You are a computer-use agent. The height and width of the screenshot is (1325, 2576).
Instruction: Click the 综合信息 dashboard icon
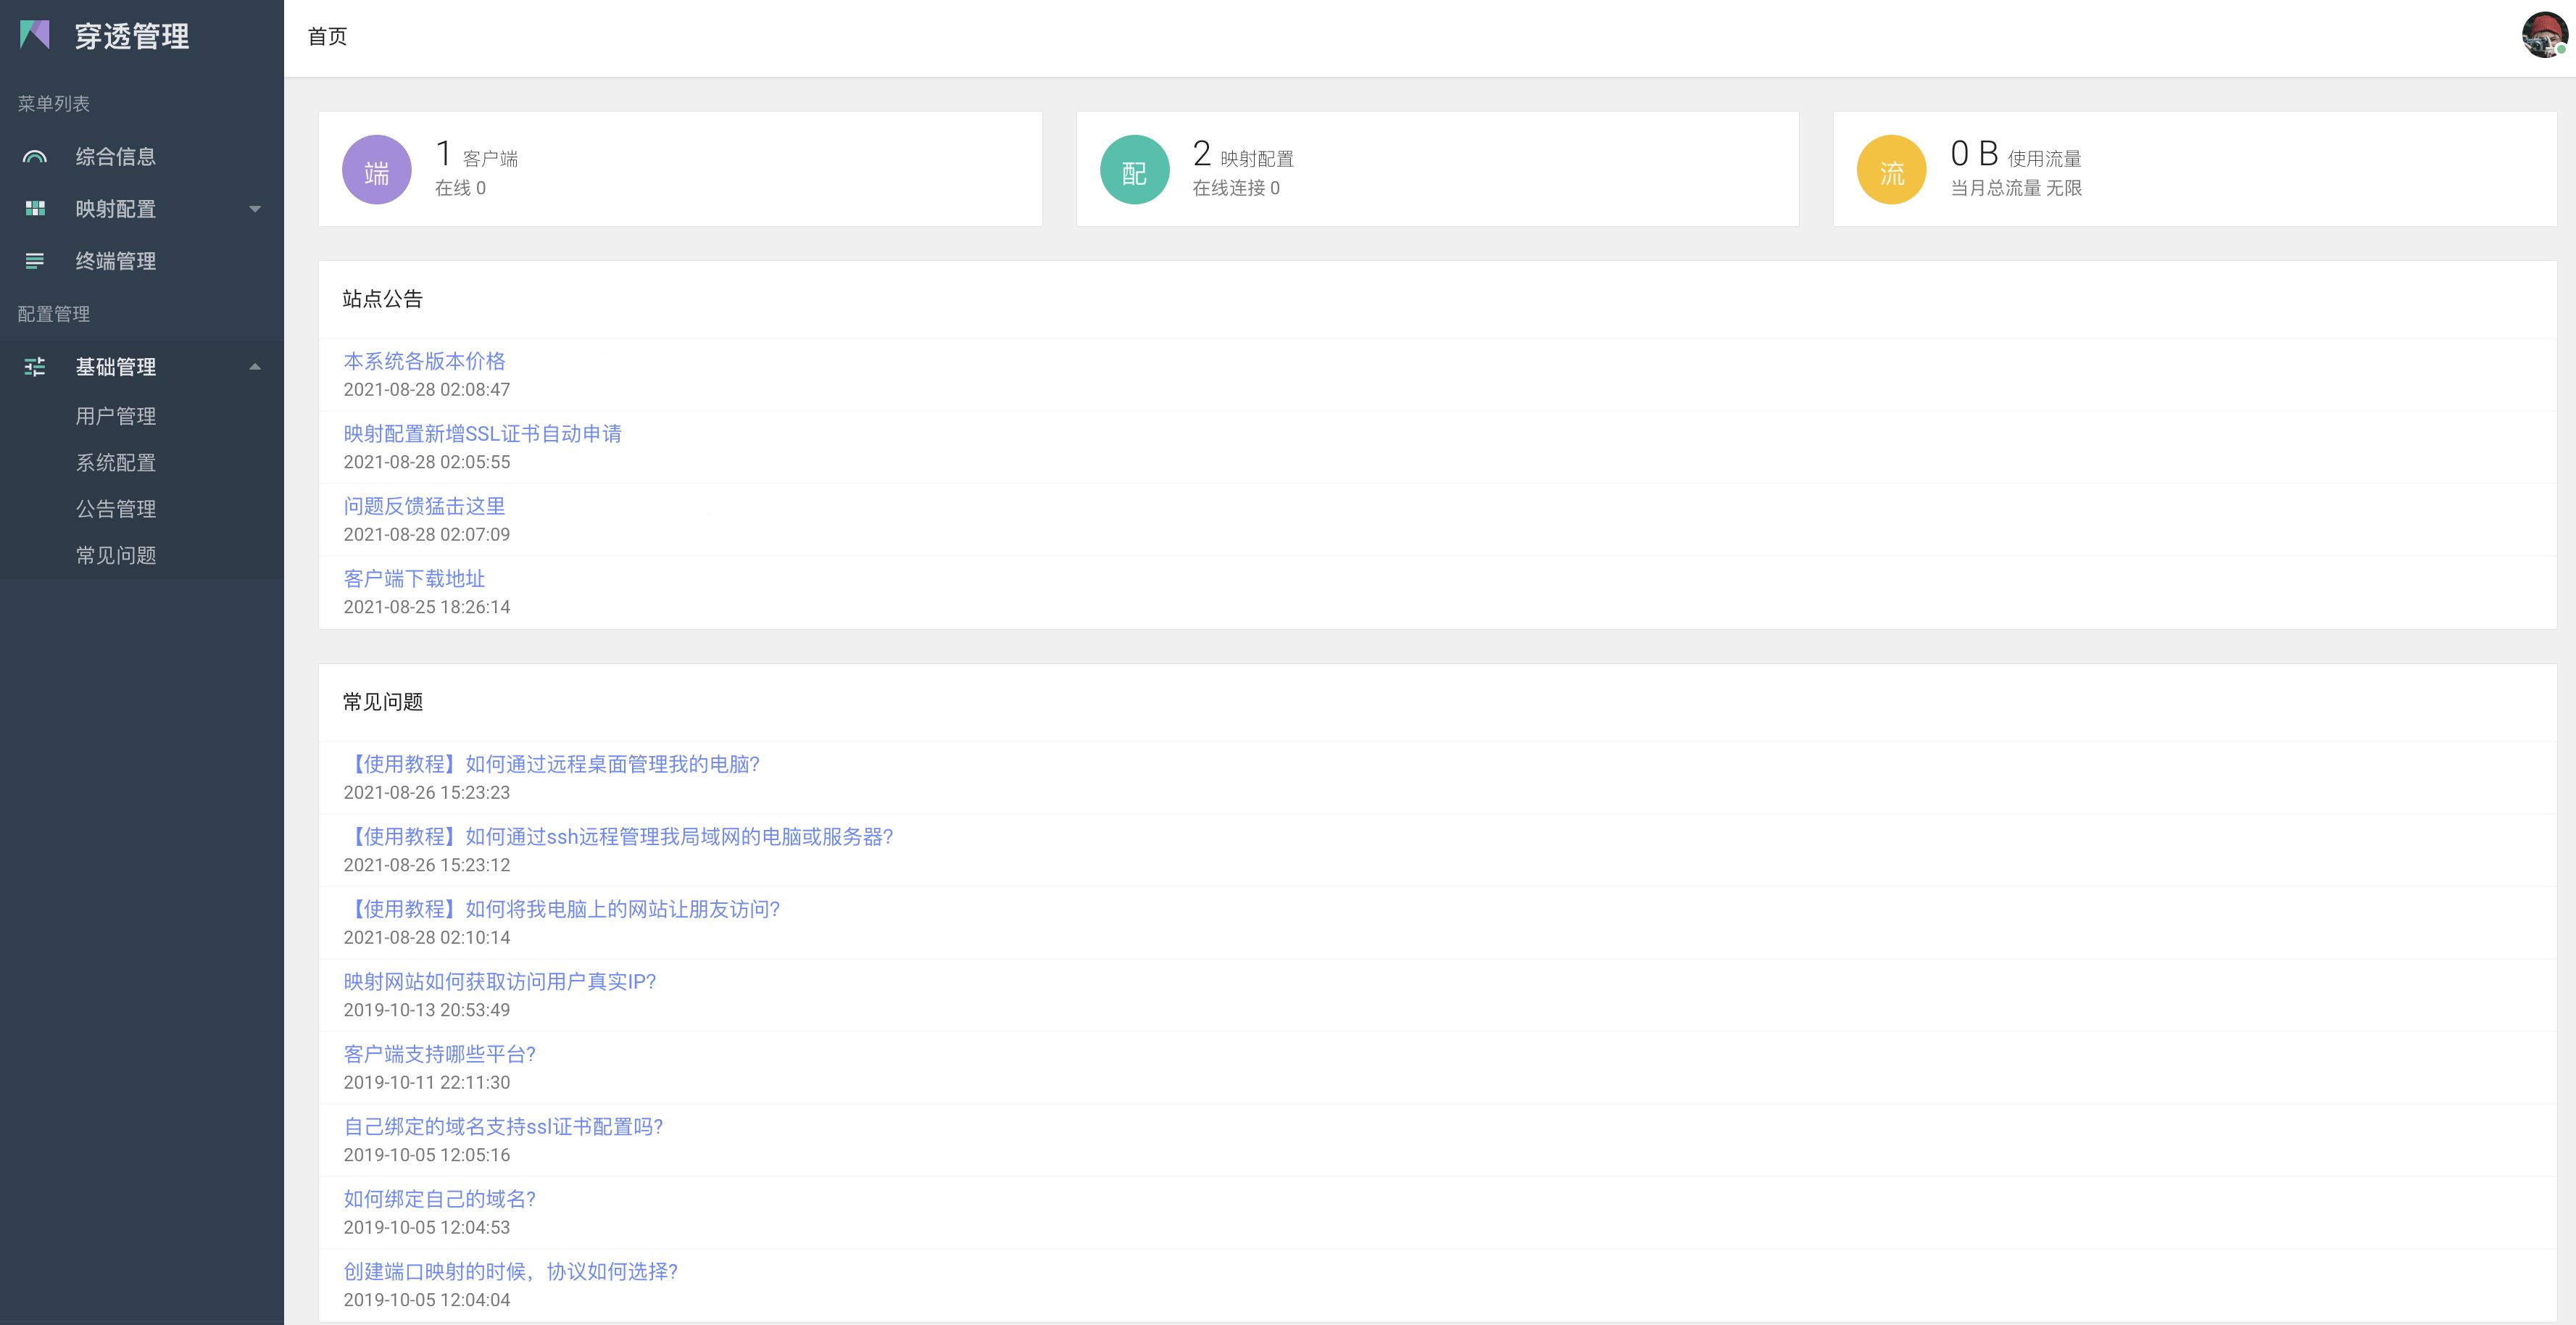point(35,157)
